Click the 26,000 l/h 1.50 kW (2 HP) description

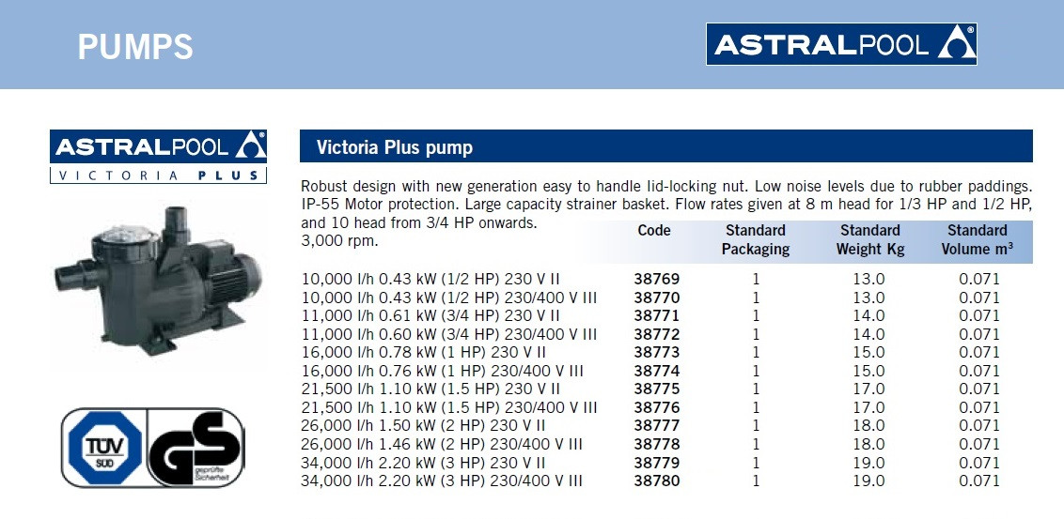pos(430,426)
